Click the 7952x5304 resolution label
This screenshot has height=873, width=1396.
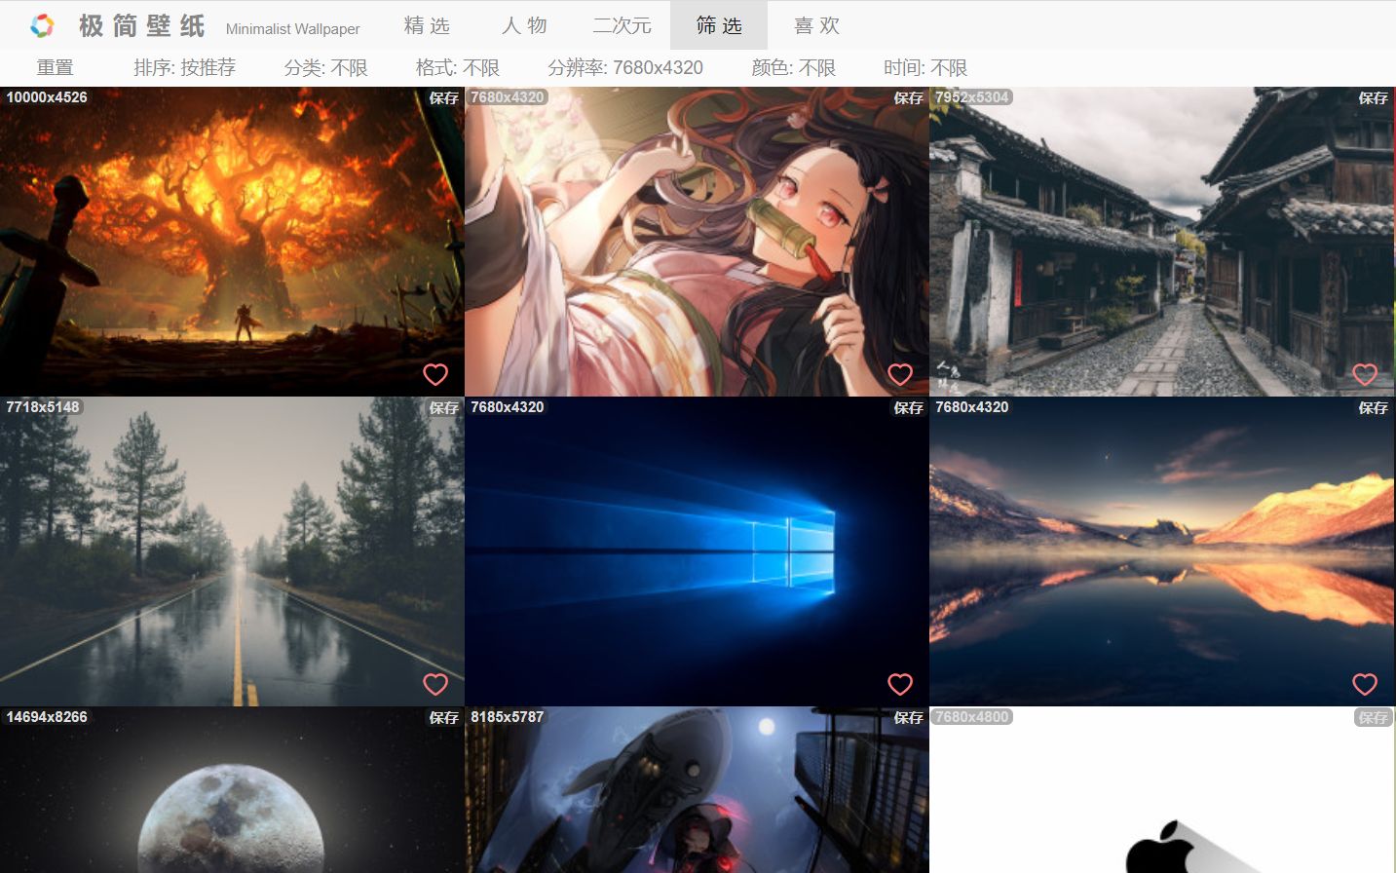click(x=972, y=97)
